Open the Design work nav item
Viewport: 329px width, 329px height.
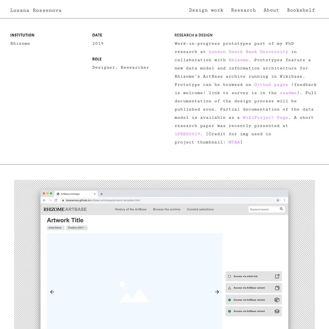(x=206, y=10)
